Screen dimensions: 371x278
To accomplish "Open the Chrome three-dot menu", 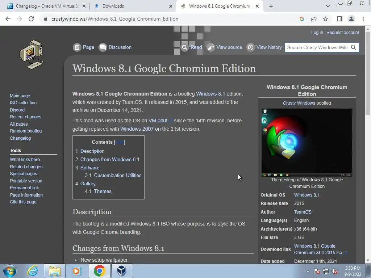I will coord(363,19).
